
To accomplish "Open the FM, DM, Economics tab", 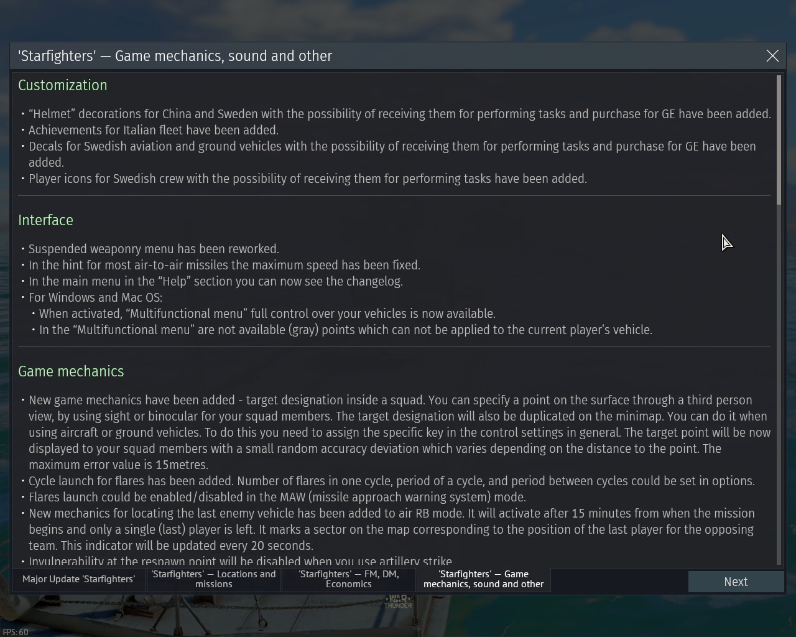I will coord(349,579).
